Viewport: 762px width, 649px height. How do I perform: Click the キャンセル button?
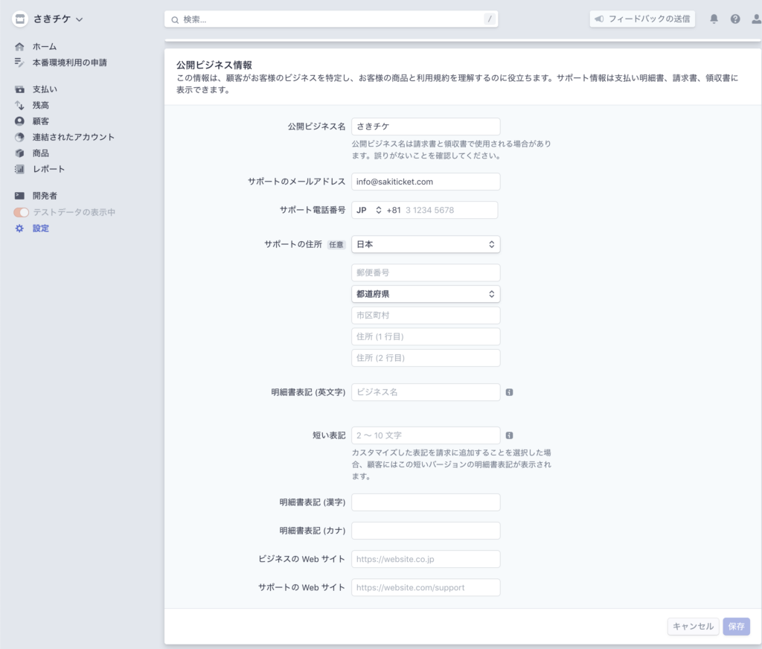(693, 626)
